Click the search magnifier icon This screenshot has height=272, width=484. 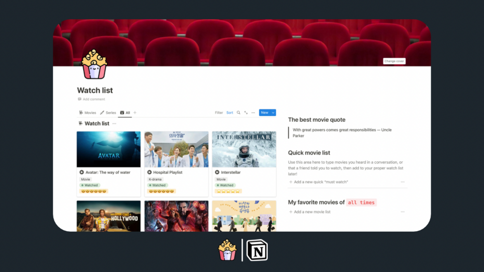238,113
